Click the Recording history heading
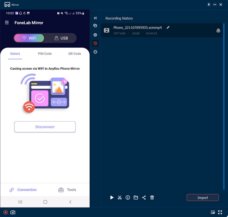 [119, 18]
